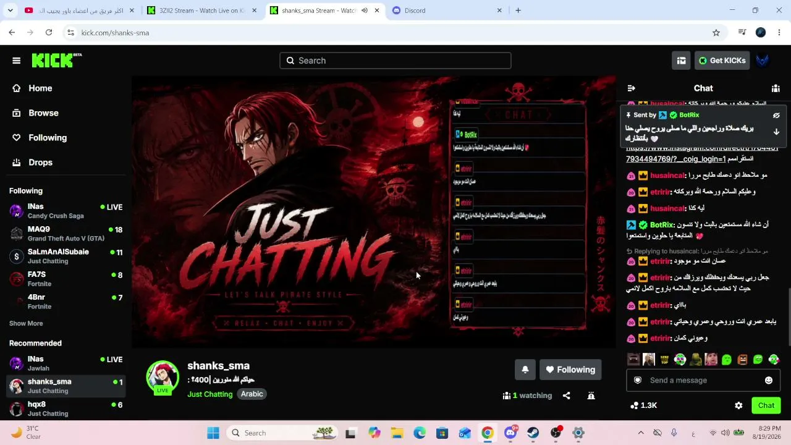The image size is (791, 445).
Task: Click the Arabic language tag
Action: click(252, 394)
